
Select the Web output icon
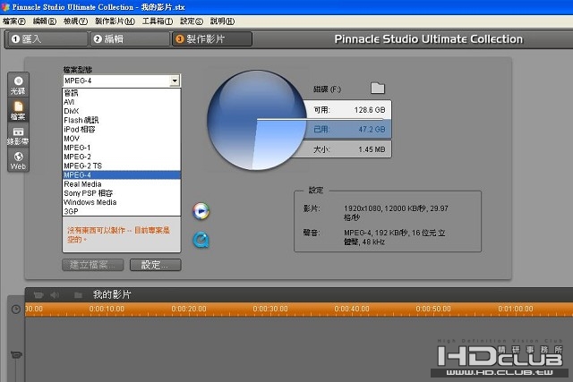pyautogui.click(x=18, y=161)
